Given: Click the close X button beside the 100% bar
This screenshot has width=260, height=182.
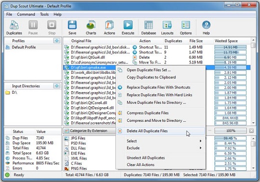Looking at the screenshot, I should [251, 131].
